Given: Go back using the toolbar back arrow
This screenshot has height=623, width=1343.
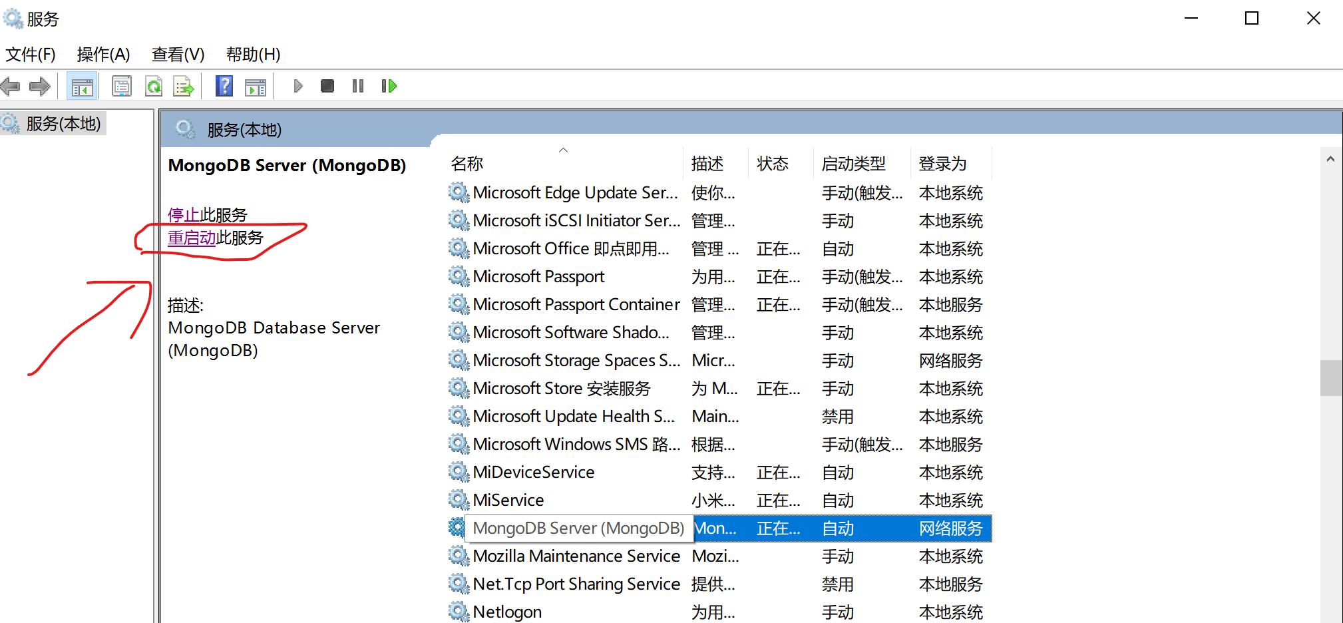Looking at the screenshot, I should coord(10,86).
